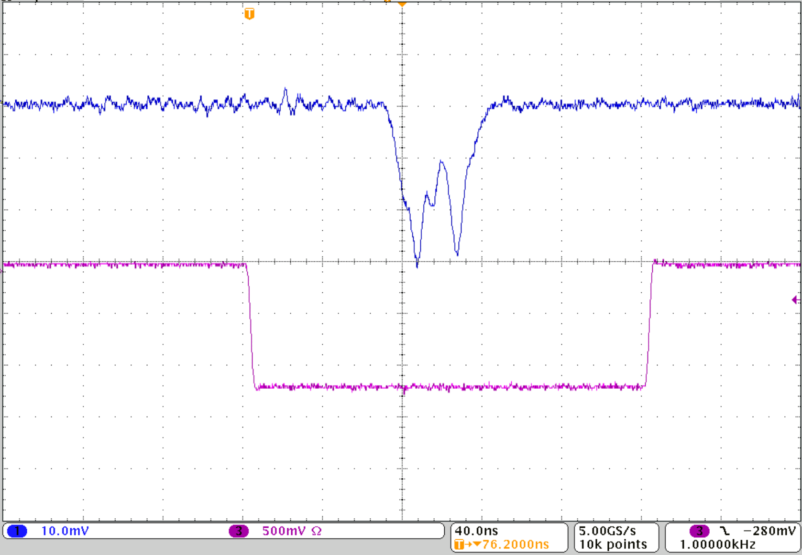Click the 5.00GS/s sample rate readout
This screenshot has height=555, width=802.
pos(607,531)
